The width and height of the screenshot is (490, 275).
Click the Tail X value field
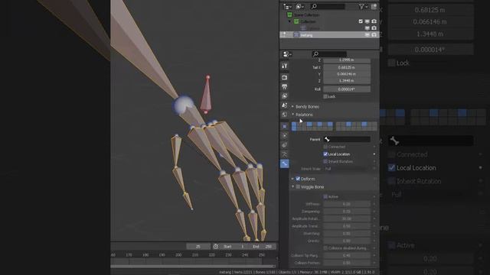[347, 67]
